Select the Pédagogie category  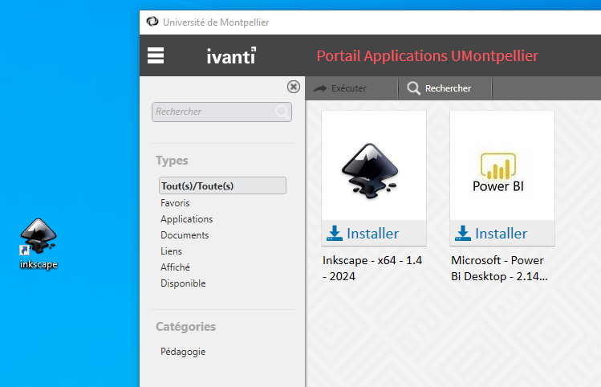pyautogui.click(x=183, y=351)
